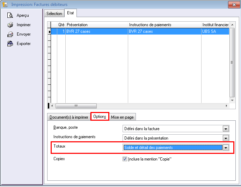The image size is (241, 187).
Task: Click the vertical scrollbar down arrow
Action: tap(232, 99)
